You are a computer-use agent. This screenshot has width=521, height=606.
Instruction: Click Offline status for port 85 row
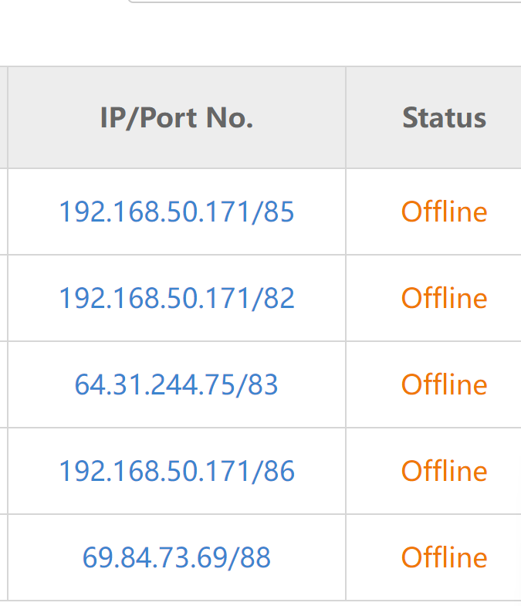(x=444, y=212)
